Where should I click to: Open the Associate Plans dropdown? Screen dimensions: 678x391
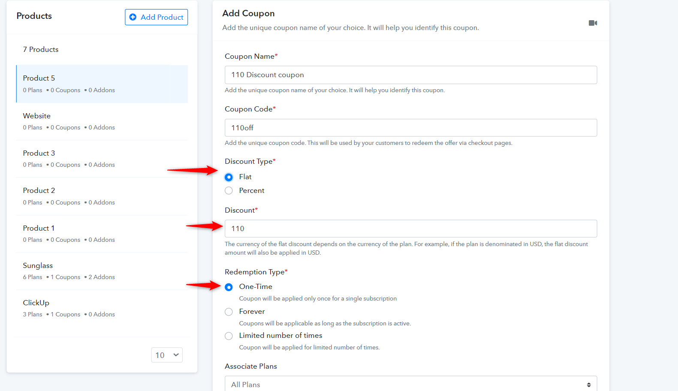pyautogui.click(x=410, y=384)
